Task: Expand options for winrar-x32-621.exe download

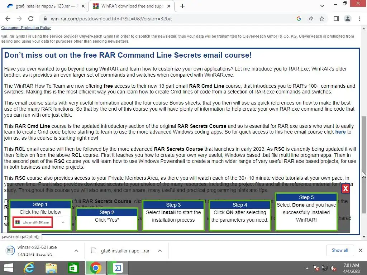Action: (x=76, y=251)
